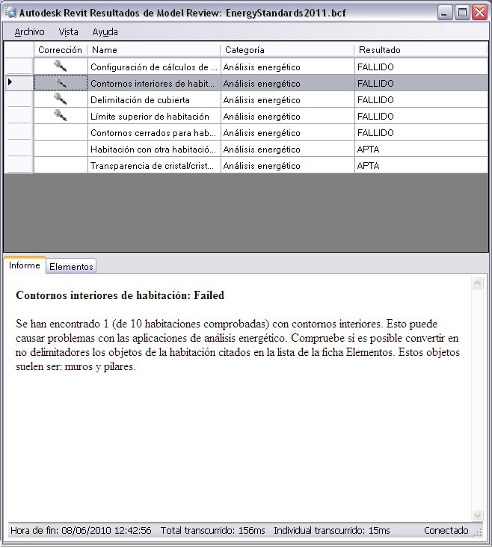This screenshot has width=492, height=548.
Task: Sort by the Corrección column header
Action: coord(61,50)
